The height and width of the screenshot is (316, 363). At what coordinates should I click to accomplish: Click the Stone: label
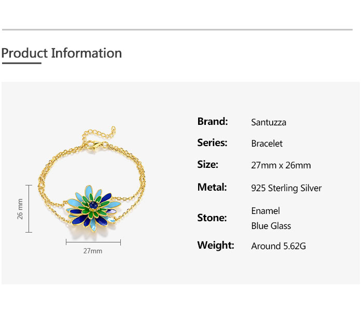[212, 218]
